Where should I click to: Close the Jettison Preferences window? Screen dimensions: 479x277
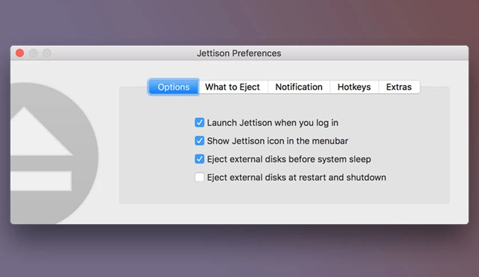click(x=20, y=53)
